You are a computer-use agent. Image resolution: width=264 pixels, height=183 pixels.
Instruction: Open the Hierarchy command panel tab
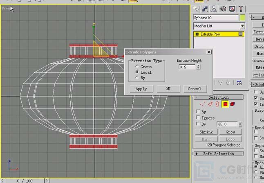214,9
